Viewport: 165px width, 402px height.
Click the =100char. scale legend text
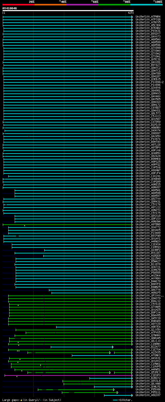pos(126,400)
